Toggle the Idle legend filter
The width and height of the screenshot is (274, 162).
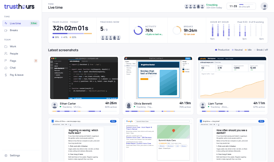click(x=248, y=50)
